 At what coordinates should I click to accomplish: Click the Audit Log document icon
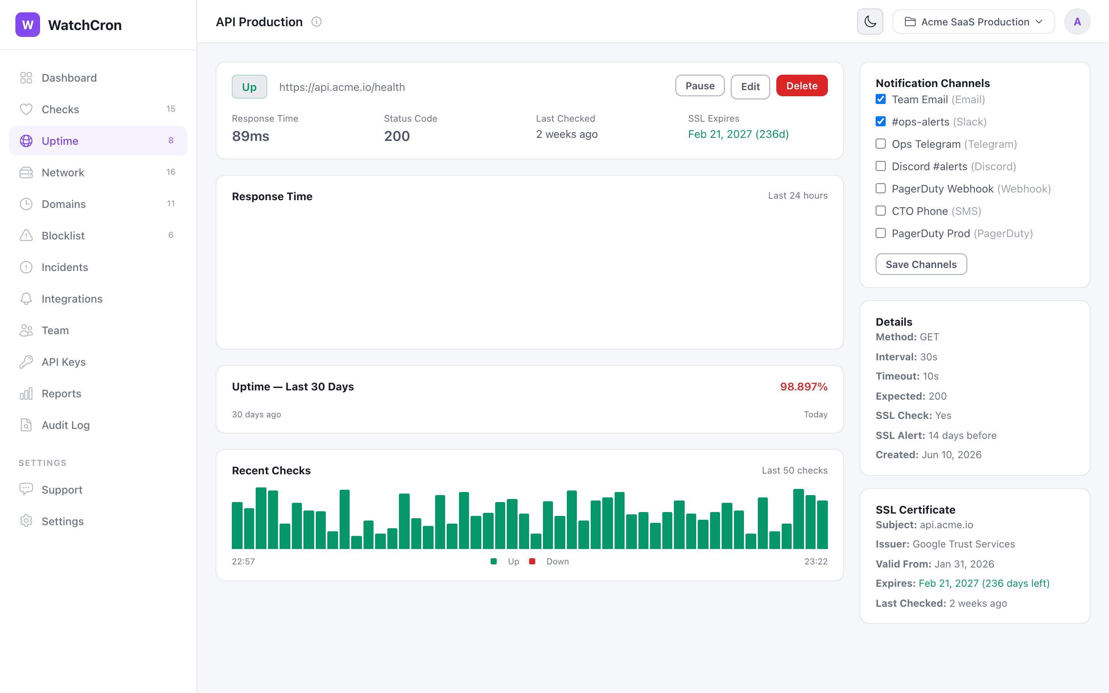[x=26, y=425]
